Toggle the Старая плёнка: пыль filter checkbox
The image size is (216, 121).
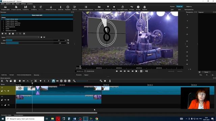click(x=3, y=21)
